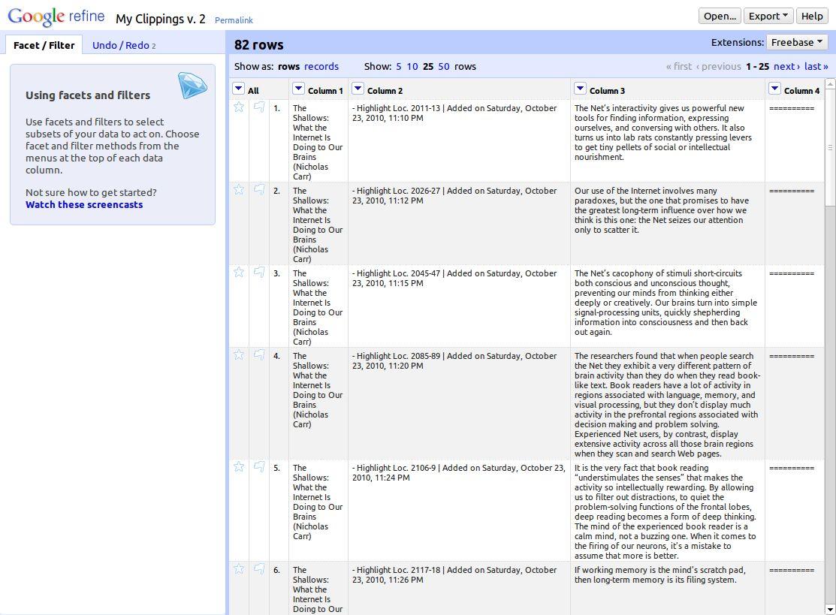
Task: Click the cell starting "The Net's cacophony"
Action: click(668, 306)
